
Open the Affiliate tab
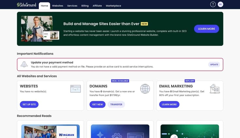[97, 6]
